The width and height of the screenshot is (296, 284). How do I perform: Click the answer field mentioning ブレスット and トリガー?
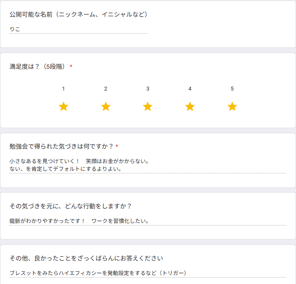(148, 273)
